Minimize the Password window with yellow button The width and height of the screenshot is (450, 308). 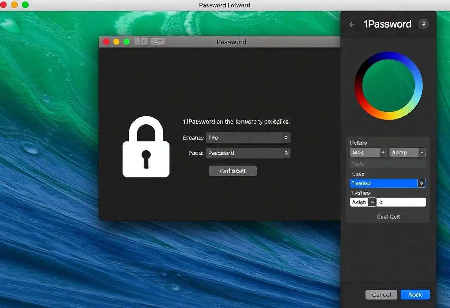[116, 42]
